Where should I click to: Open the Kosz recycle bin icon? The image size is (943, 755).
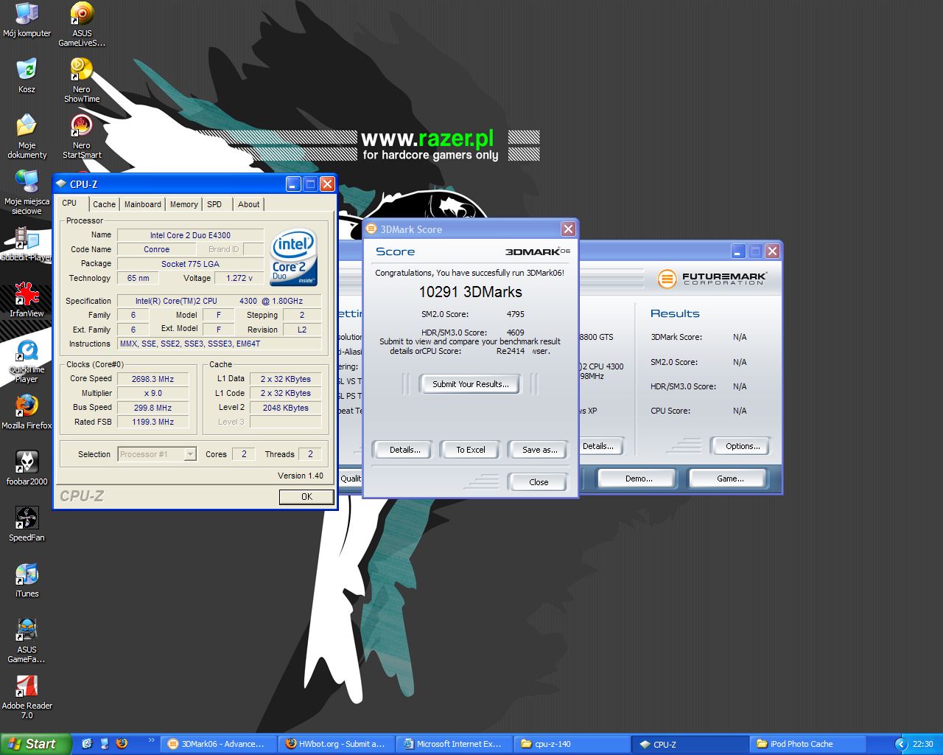(27, 76)
